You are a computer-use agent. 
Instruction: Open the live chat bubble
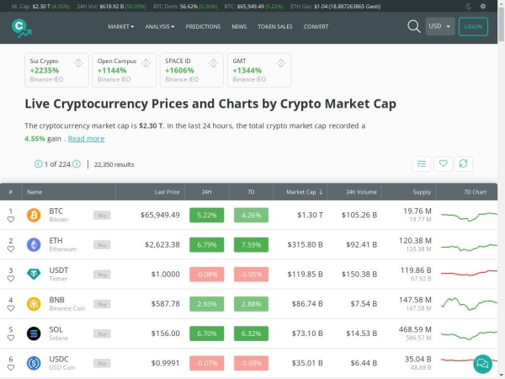pos(482,364)
